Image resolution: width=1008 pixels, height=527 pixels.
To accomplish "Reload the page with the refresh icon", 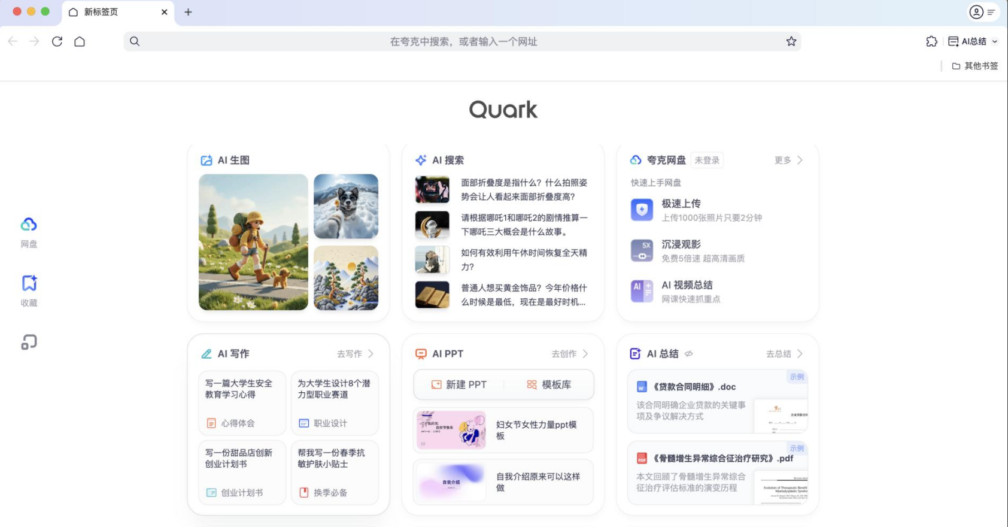I will [x=57, y=41].
